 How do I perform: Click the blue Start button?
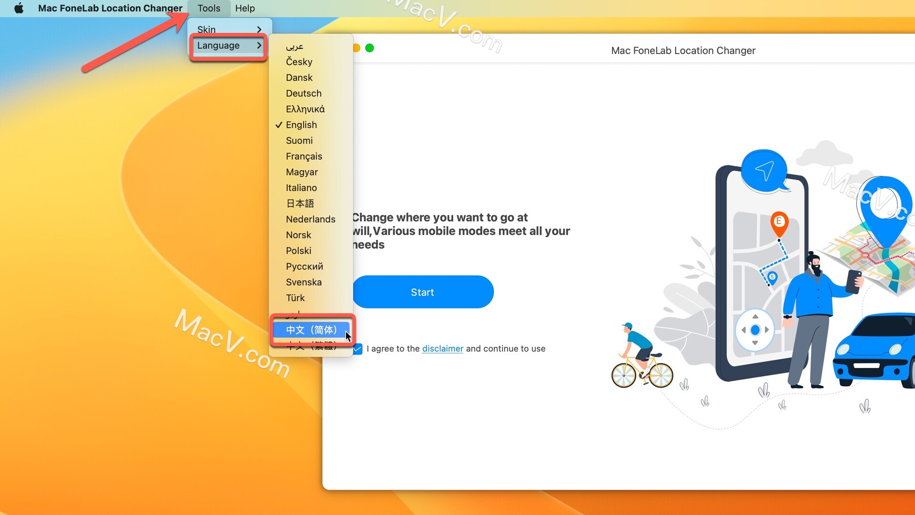click(423, 292)
